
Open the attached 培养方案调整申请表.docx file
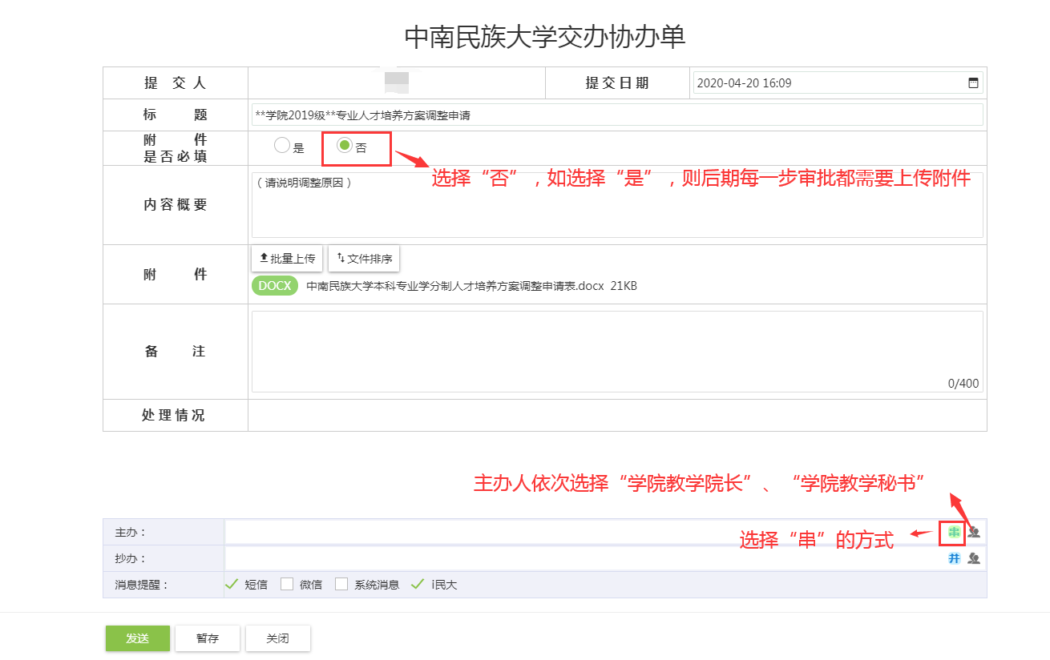(x=454, y=286)
